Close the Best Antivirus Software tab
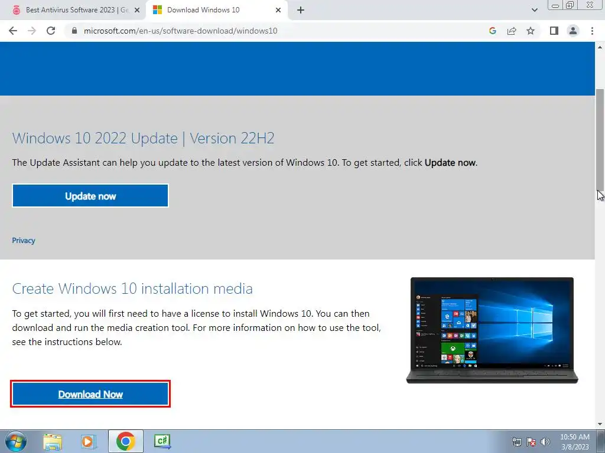Viewport: 605px width, 453px height. tap(137, 10)
